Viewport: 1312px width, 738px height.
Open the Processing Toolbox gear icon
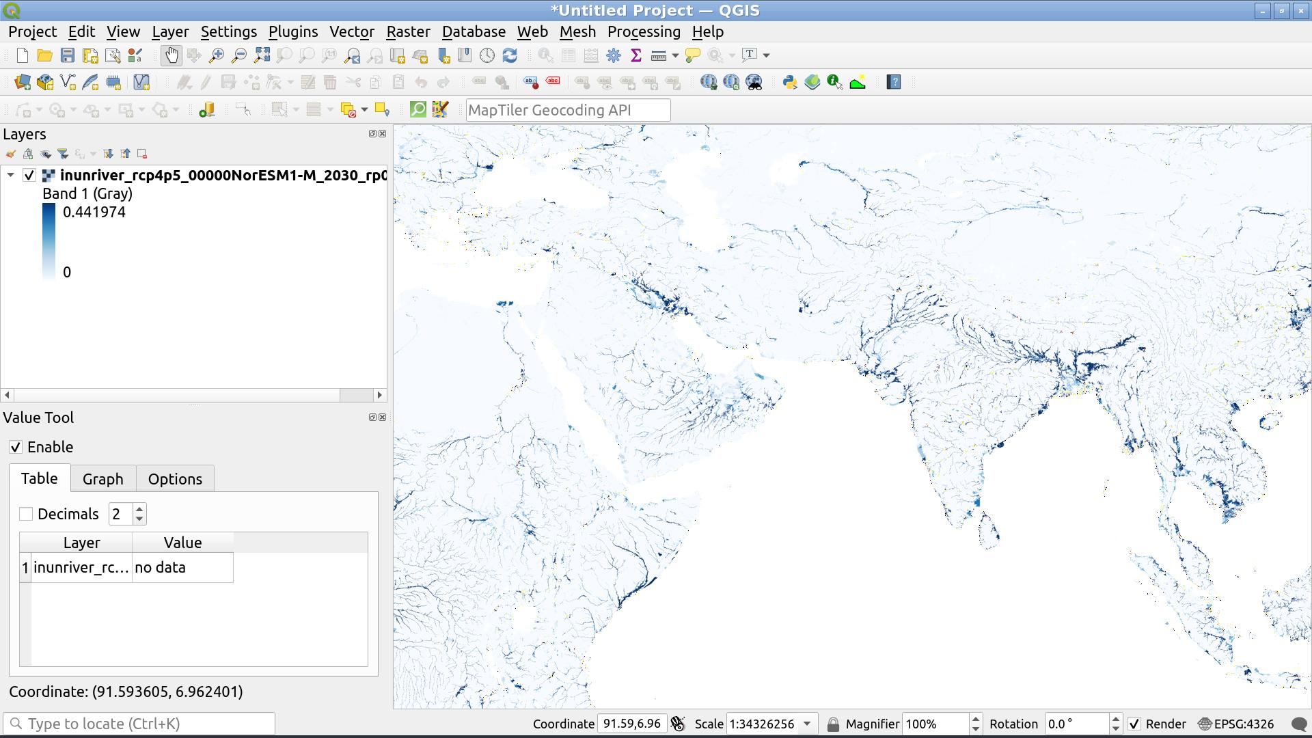(x=613, y=55)
